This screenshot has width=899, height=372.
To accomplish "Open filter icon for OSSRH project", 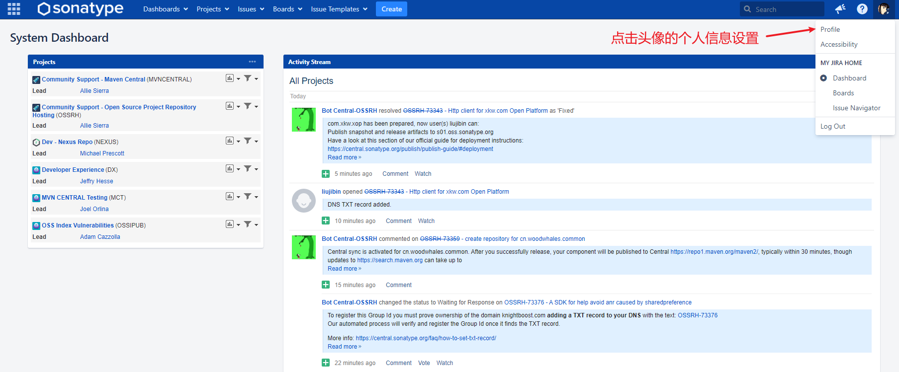I will point(248,106).
